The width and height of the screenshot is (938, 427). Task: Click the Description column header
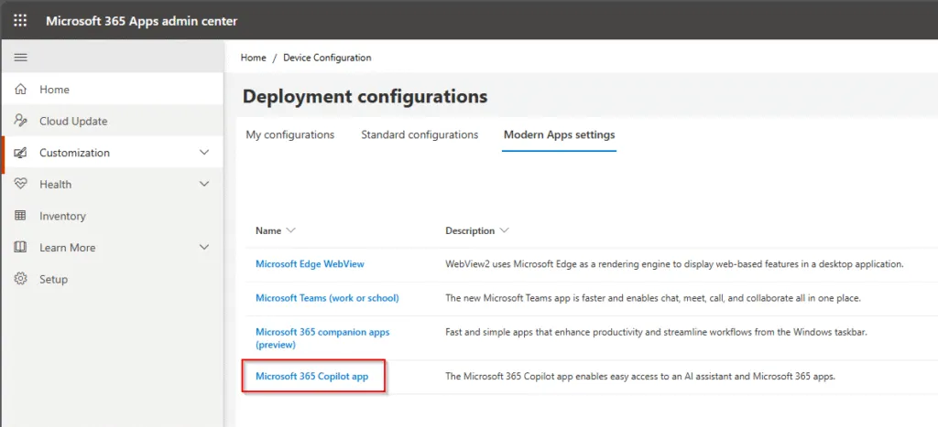(x=470, y=230)
